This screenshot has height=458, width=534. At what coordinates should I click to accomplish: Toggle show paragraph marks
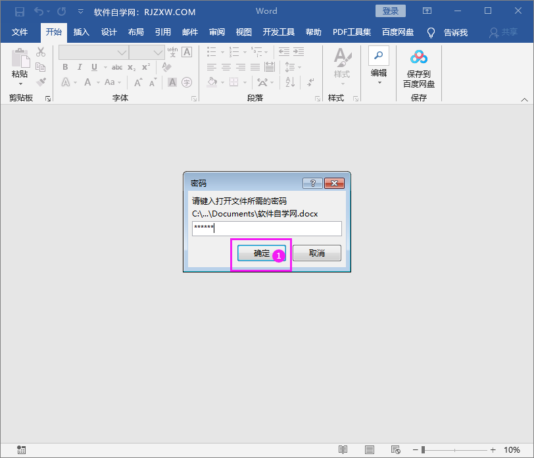[310, 82]
